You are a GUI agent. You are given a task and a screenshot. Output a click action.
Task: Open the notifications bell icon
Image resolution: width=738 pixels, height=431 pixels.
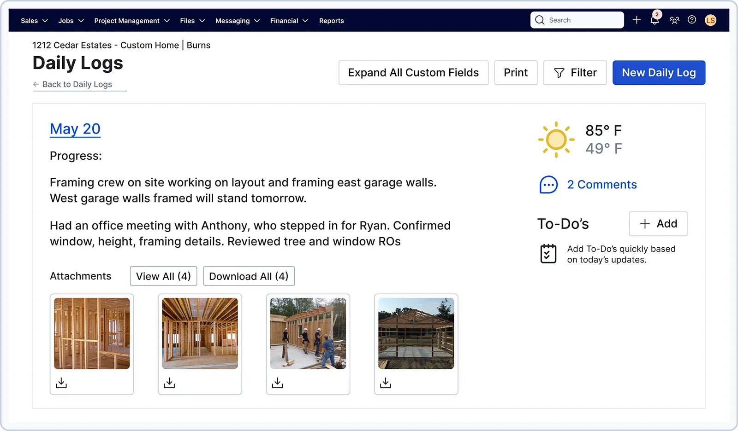pos(655,20)
